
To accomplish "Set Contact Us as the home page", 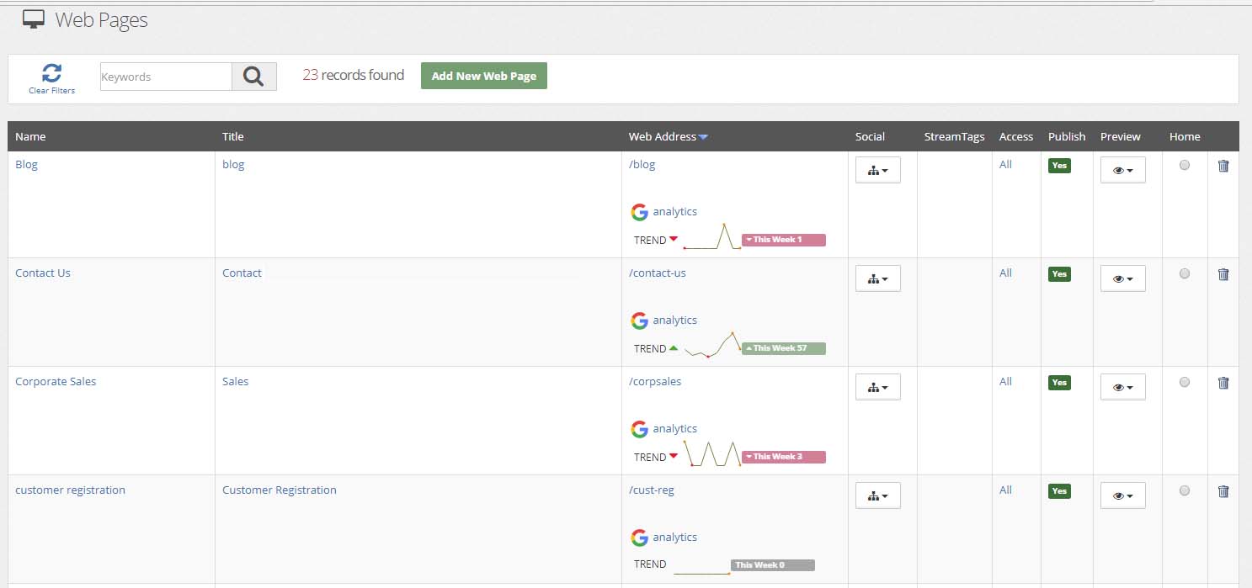I will [x=1185, y=273].
